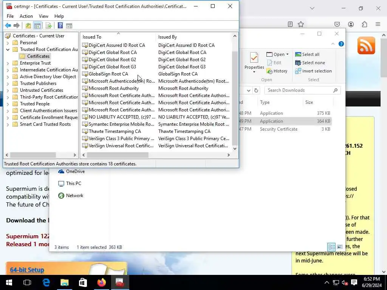Image resolution: width=387 pixels, height=290 pixels.
Task: Open OneDrive in Explorer navigation pane
Action: (71, 171)
